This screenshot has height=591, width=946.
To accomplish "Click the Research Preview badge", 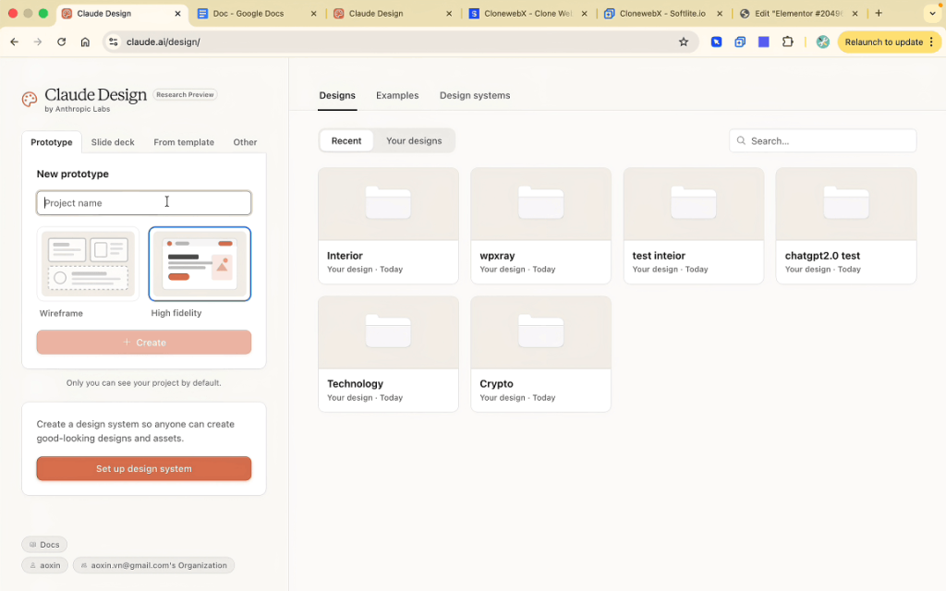I will click(185, 95).
